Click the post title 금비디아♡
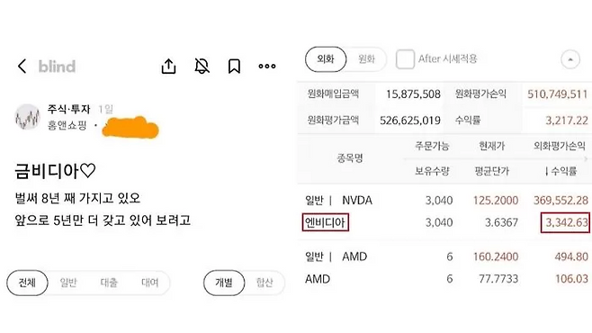 click(x=55, y=171)
